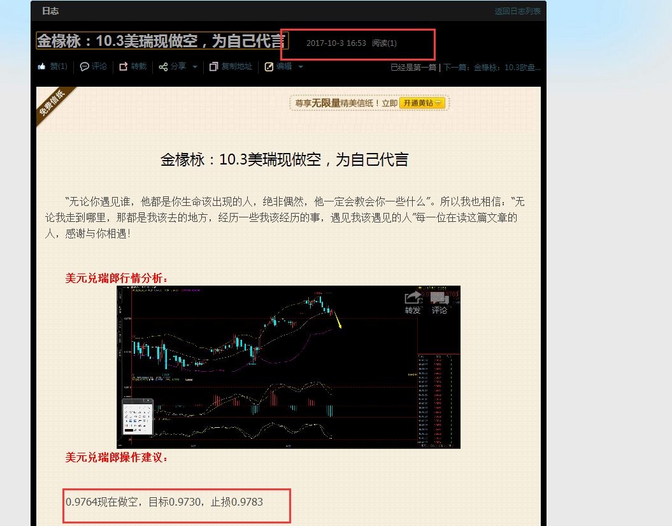Open the 评论 comment bubble icon

tap(83, 66)
